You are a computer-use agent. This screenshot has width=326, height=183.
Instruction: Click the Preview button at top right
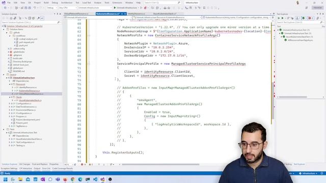[317, 8]
